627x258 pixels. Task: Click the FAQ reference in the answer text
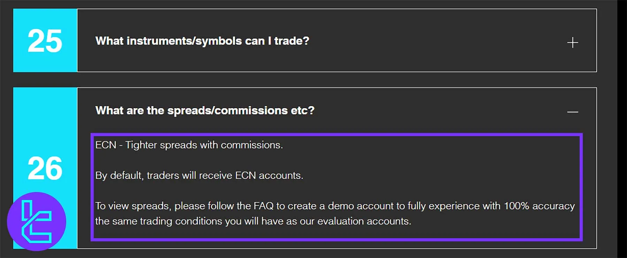click(264, 206)
